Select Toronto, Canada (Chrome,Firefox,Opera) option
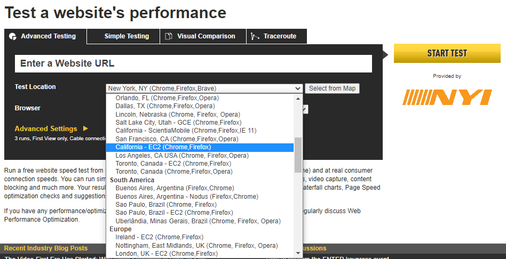 [x=200, y=172]
